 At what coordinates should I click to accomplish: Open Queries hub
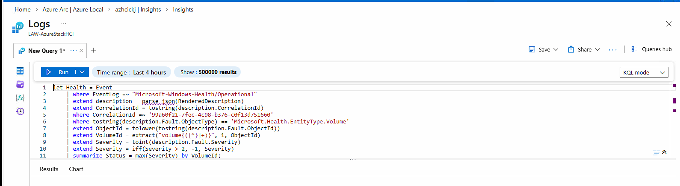(x=651, y=49)
